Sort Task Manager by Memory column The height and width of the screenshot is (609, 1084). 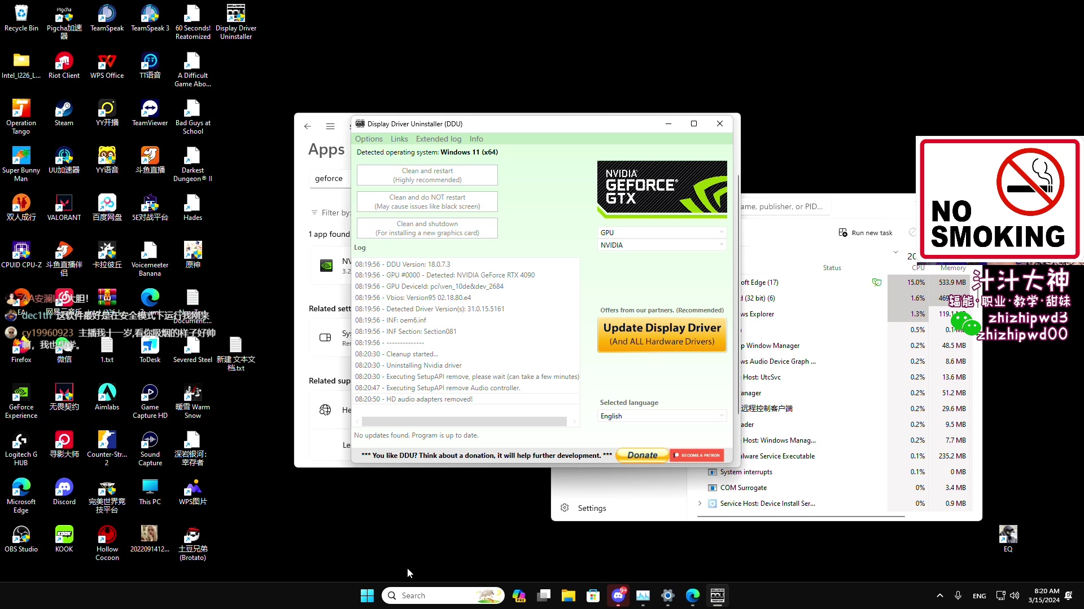coord(953,268)
